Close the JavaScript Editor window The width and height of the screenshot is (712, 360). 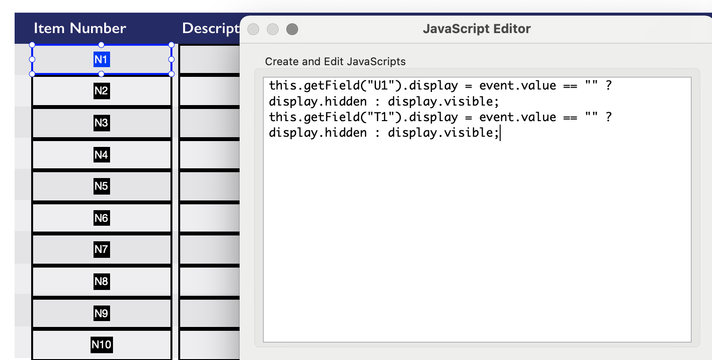click(253, 29)
